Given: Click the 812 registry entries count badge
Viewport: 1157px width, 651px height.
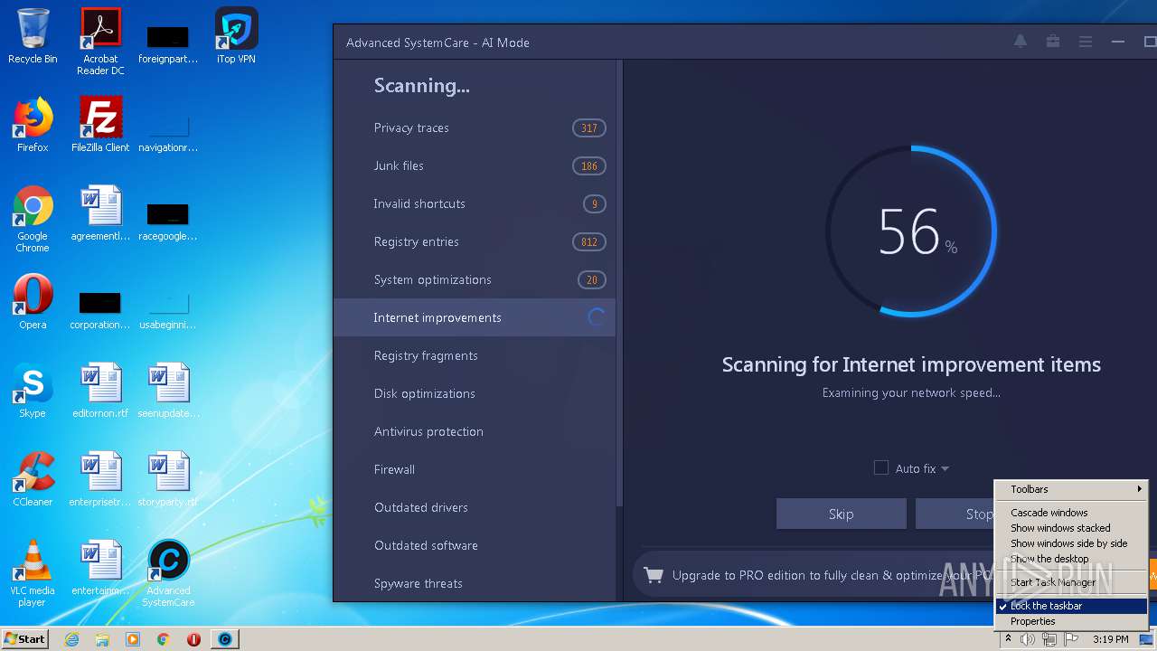Looking at the screenshot, I should (x=589, y=241).
